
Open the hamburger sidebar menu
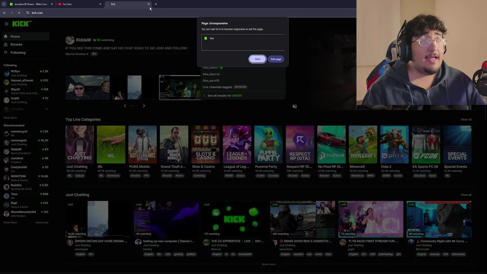pyautogui.click(x=6, y=24)
